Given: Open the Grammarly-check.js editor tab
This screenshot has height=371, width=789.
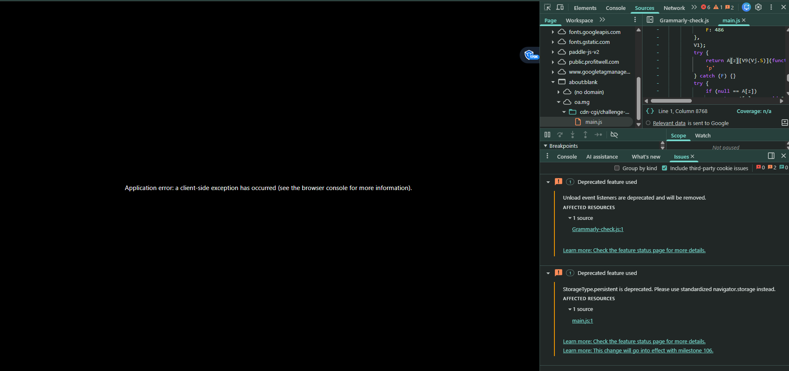Looking at the screenshot, I should point(684,20).
